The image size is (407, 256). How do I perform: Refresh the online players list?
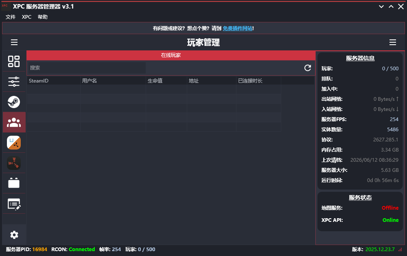point(308,68)
